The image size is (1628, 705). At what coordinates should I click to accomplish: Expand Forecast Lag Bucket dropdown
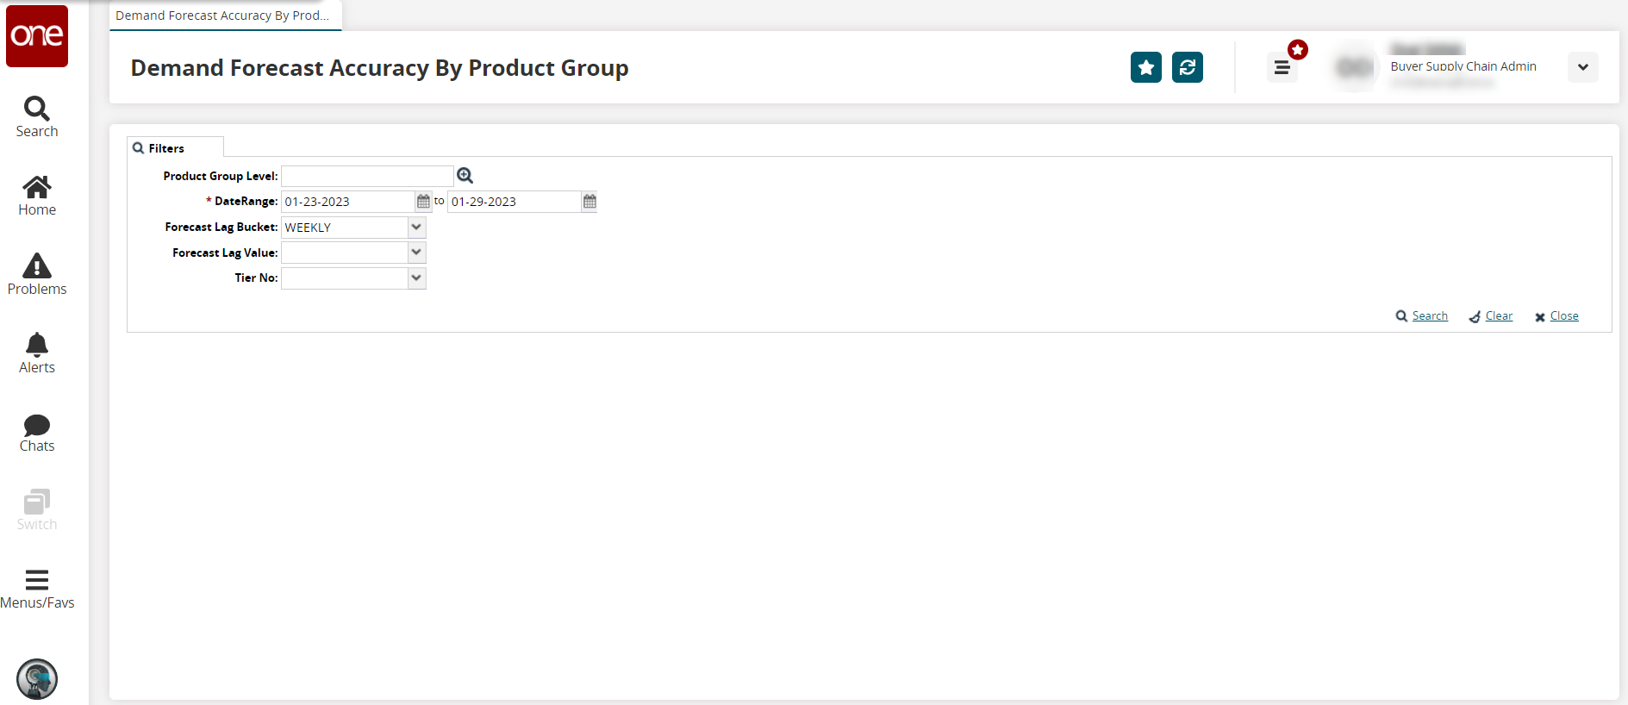coord(417,228)
